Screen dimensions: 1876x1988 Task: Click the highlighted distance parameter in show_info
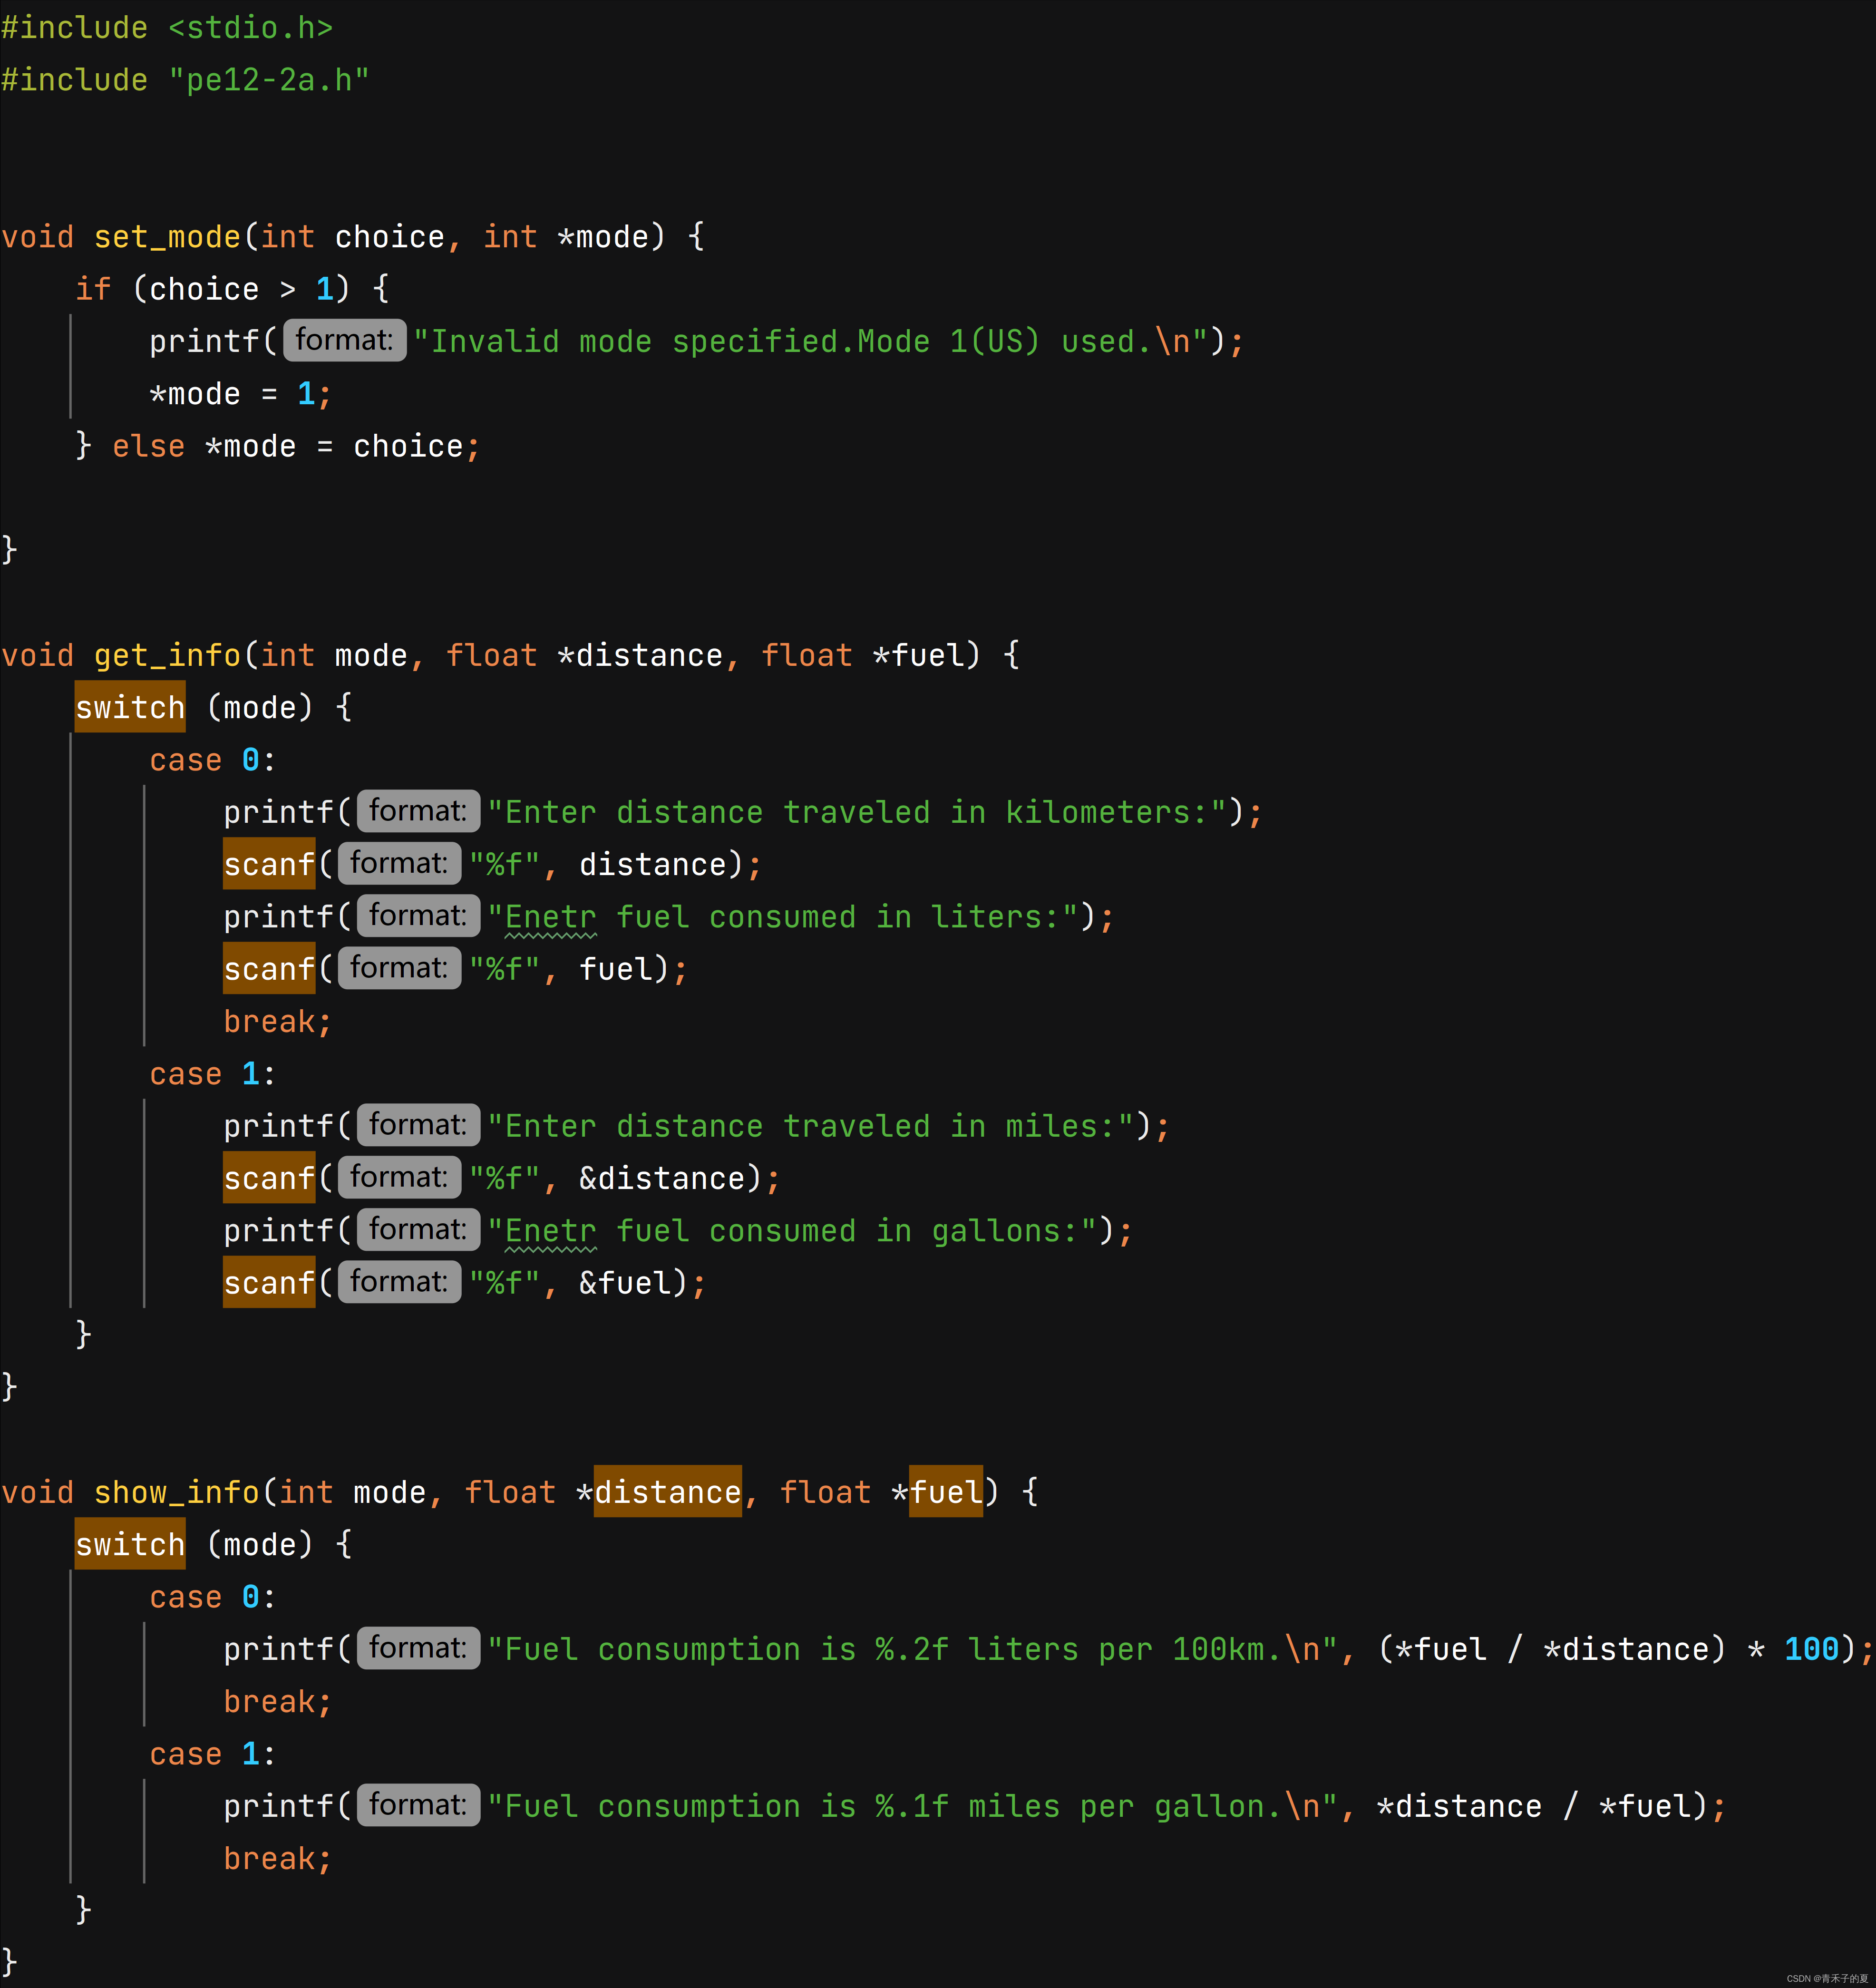(667, 1492)
